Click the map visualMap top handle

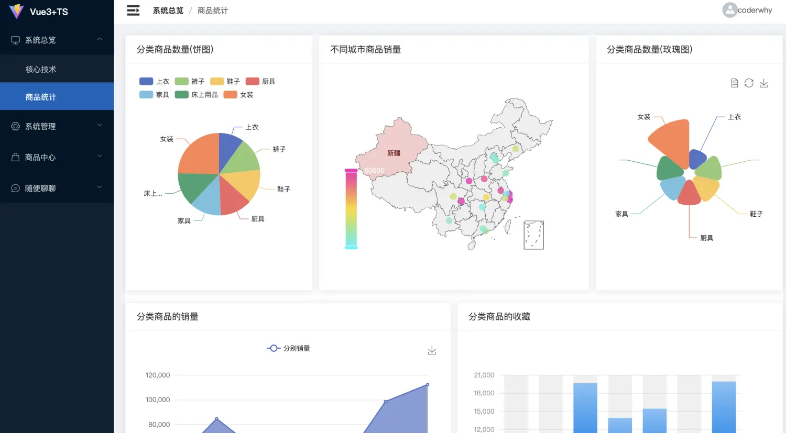351,170
